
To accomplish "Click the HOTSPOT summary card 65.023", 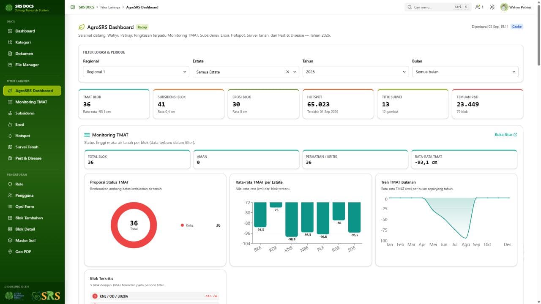I will click(x=338, y=104).
